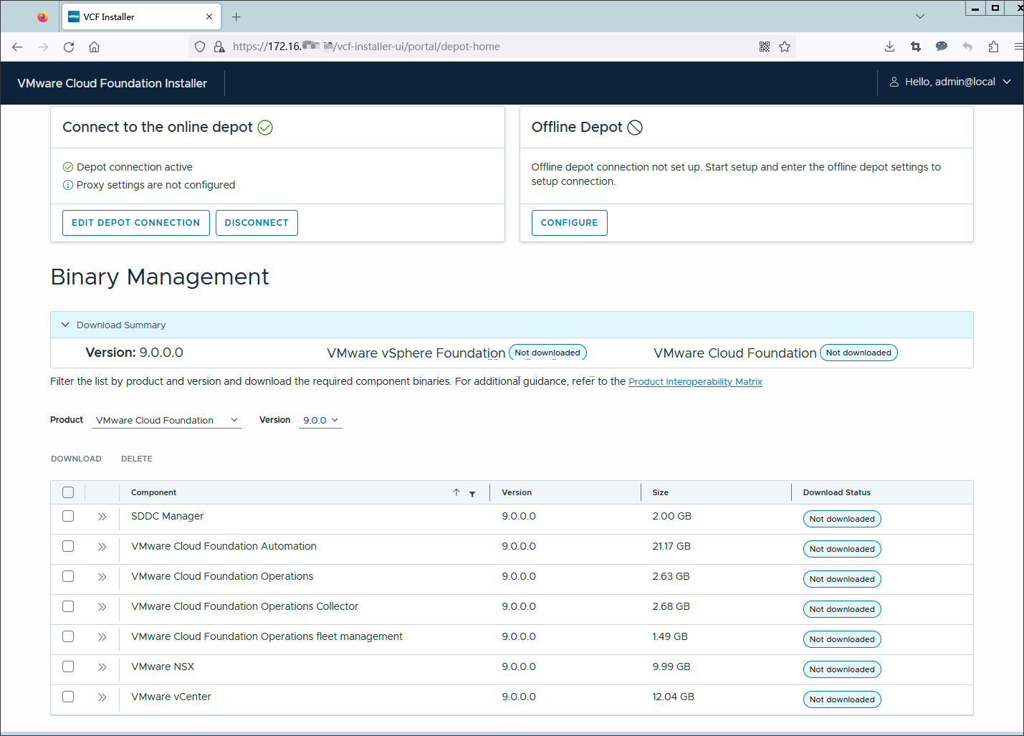Open the Product dropdown
1024x736 pixels.
coord(166,420)
